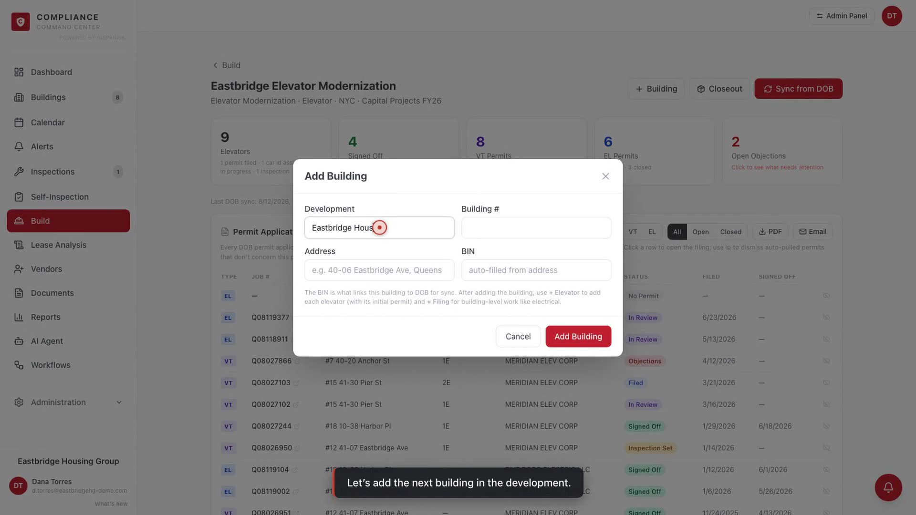Viewport: 916px width, 515px height.
Task: Click the Inspection Set status badge
Action: pyautogui.click(x=650, y=448)
